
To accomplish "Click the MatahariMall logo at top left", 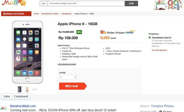I will [14, 3].
